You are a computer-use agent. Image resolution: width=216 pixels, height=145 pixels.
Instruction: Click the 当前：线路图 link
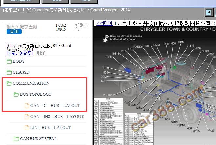pos(20,53)
